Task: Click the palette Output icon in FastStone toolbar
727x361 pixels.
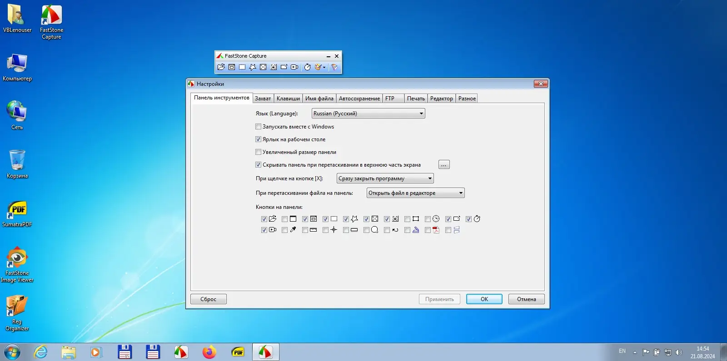Action: [318, 67]
